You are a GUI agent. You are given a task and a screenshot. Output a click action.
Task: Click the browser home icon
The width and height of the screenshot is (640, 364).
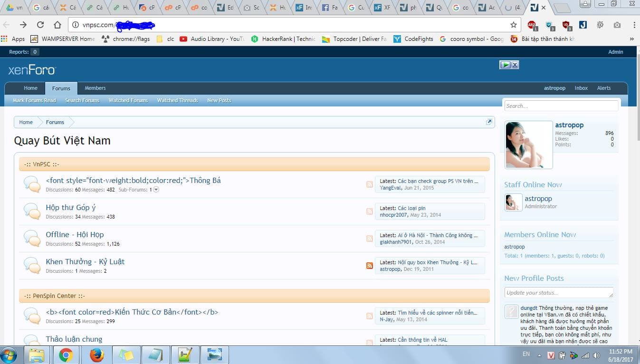tap(57, 25)
